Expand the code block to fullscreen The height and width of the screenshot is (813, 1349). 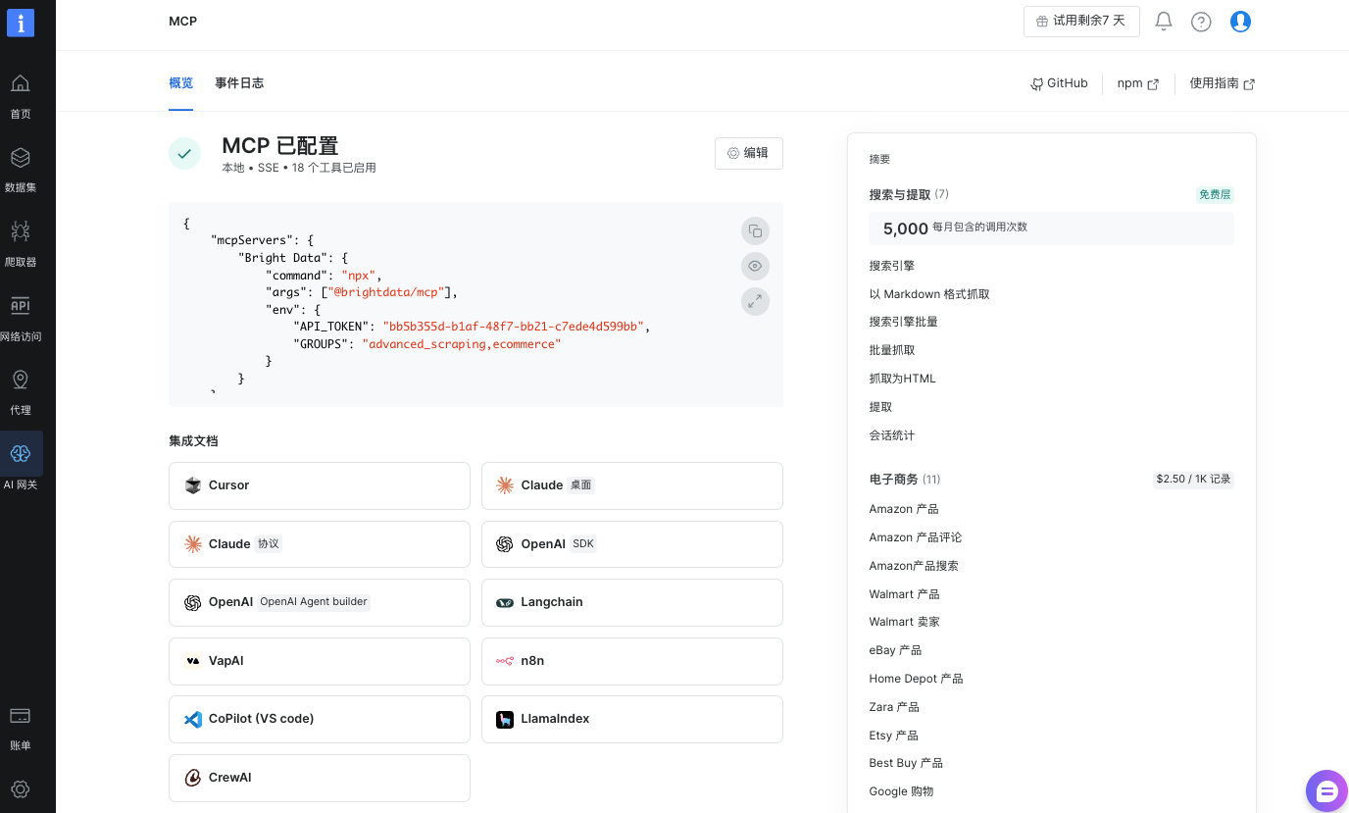755,301
